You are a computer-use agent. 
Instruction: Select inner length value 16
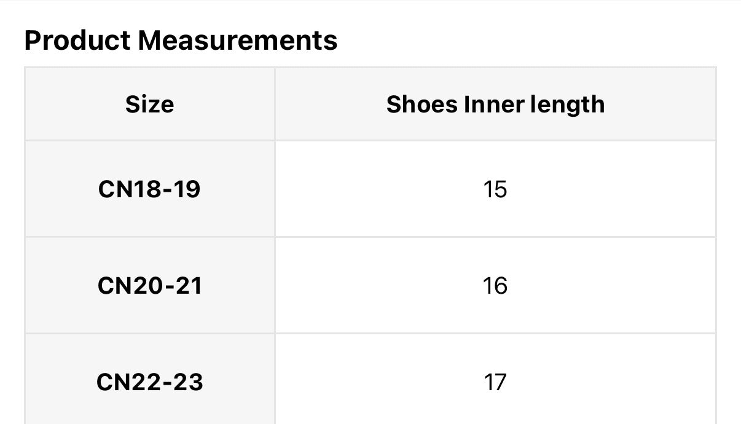(495, 286)
